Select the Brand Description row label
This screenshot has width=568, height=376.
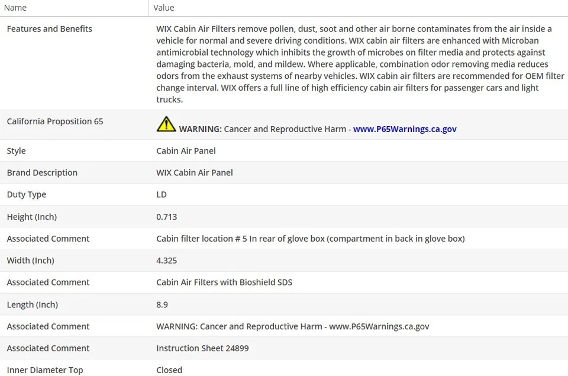[x=42, y=173]
